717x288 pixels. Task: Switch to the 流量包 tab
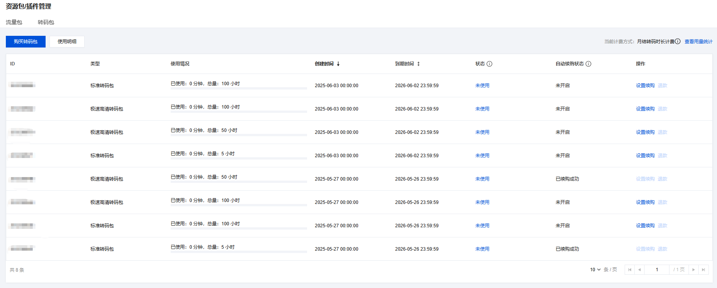14,22
